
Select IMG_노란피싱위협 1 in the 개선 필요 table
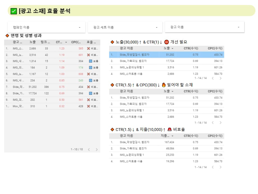coord(166,68)
